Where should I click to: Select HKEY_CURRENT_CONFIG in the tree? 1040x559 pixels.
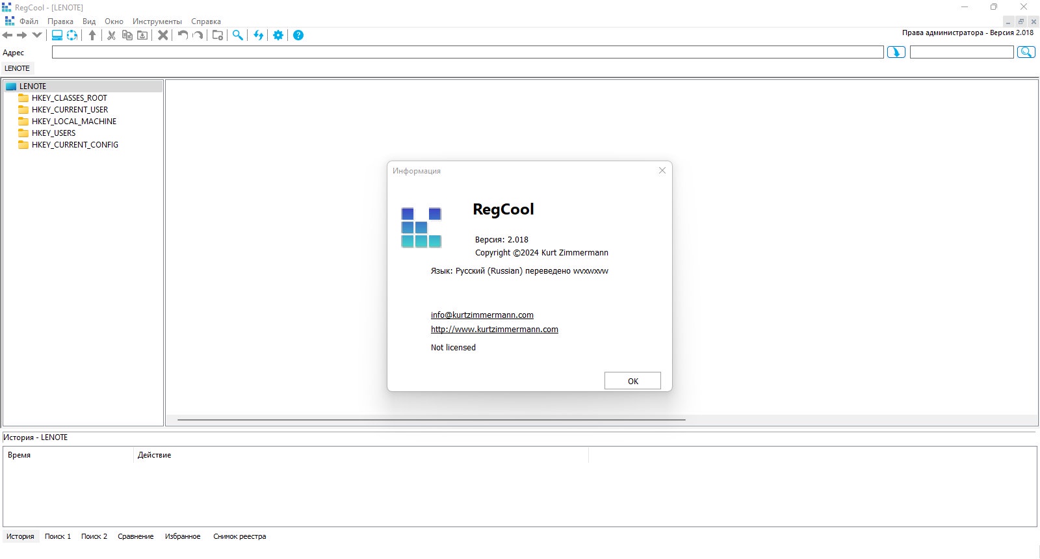point(75,145)
